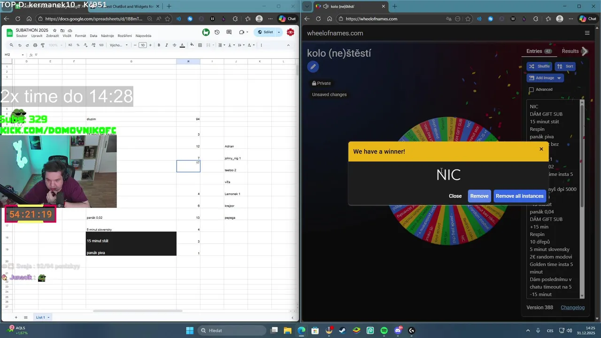Shuffle the wheel entries
The width and height of the screenshot is (601, 338).
coord(539,66)
